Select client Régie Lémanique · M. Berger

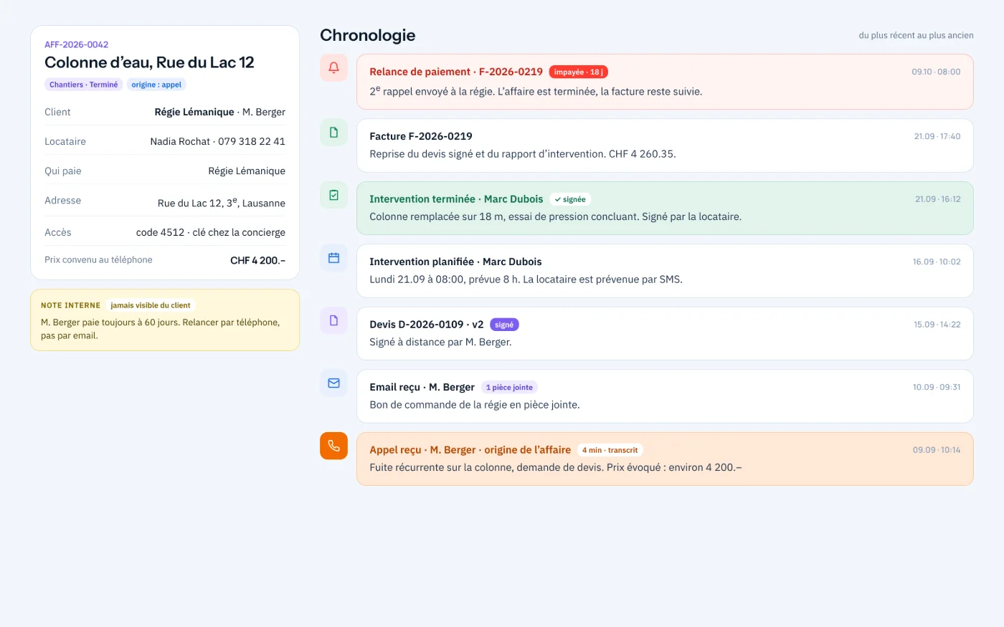(x=220, y=112)
